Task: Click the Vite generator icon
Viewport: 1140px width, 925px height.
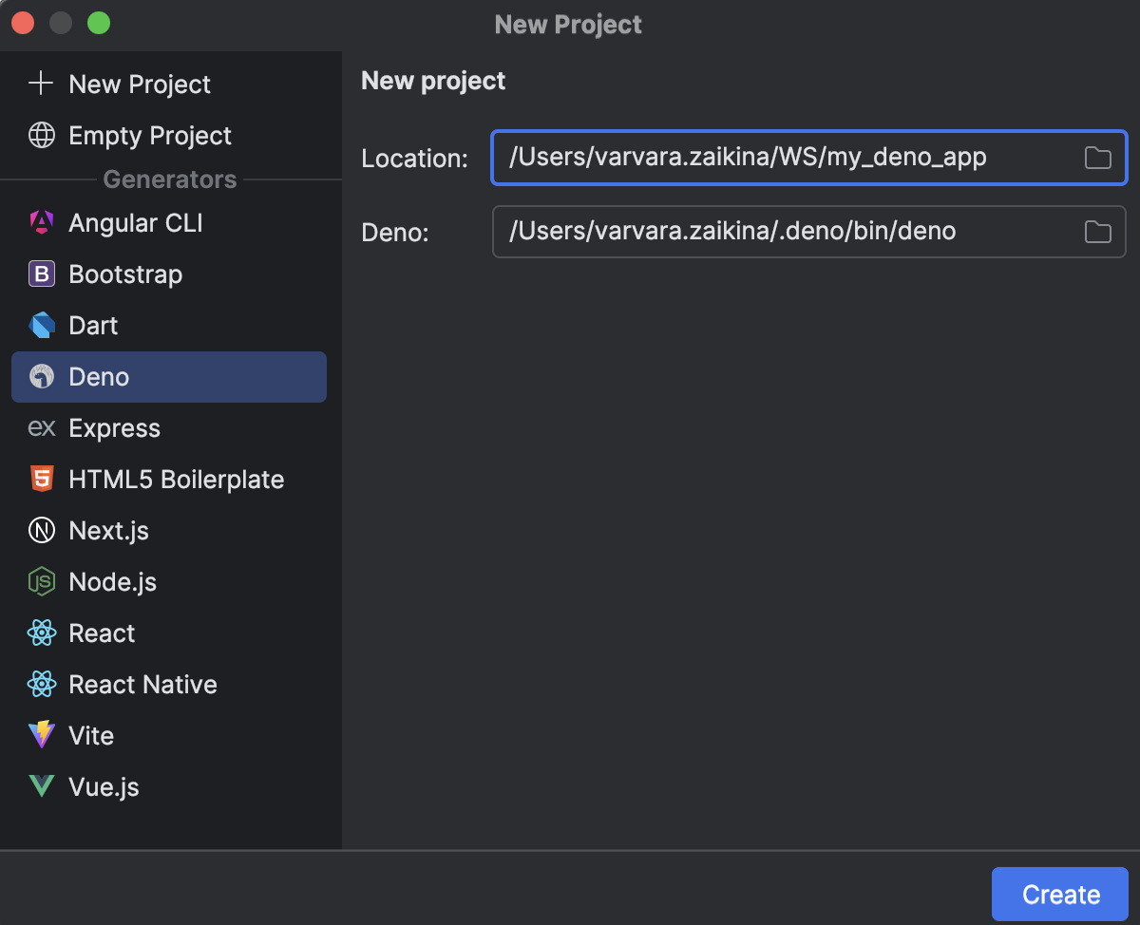Action: pos(42,735)
